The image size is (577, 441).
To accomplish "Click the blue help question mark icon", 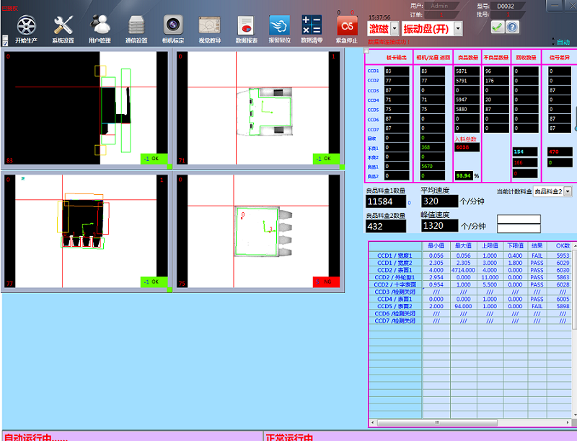I will (512, 27).
